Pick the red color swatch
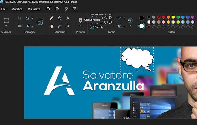Screen dimensions: 197x125 pyautogui.click(x=163, y=17)
